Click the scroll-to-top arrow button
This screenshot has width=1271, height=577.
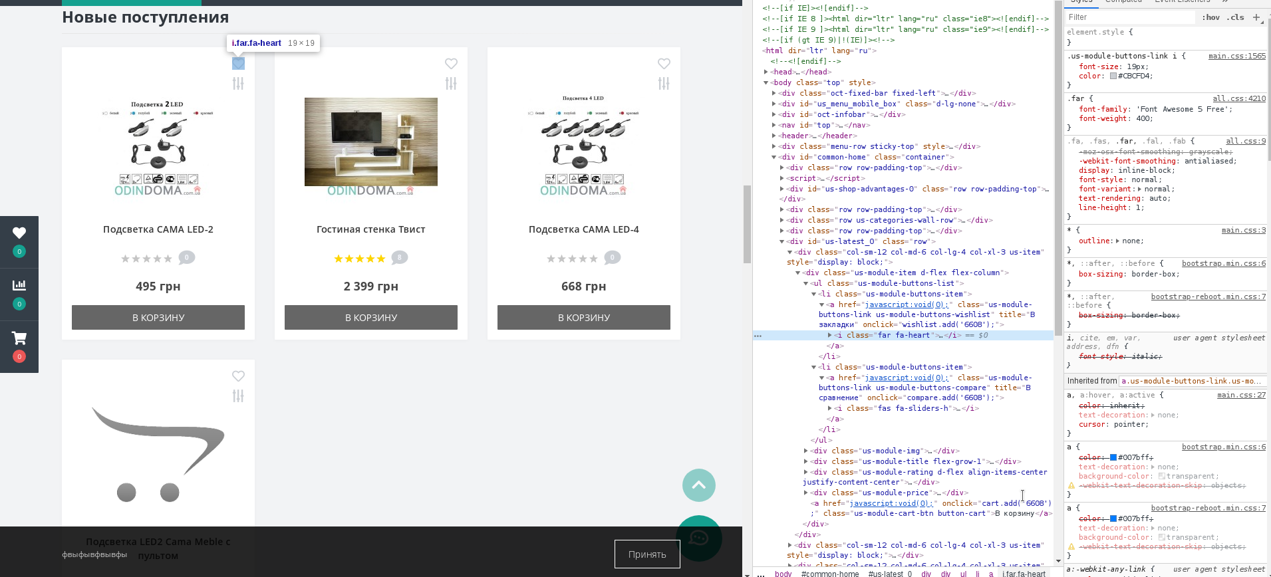pos(698,485)
